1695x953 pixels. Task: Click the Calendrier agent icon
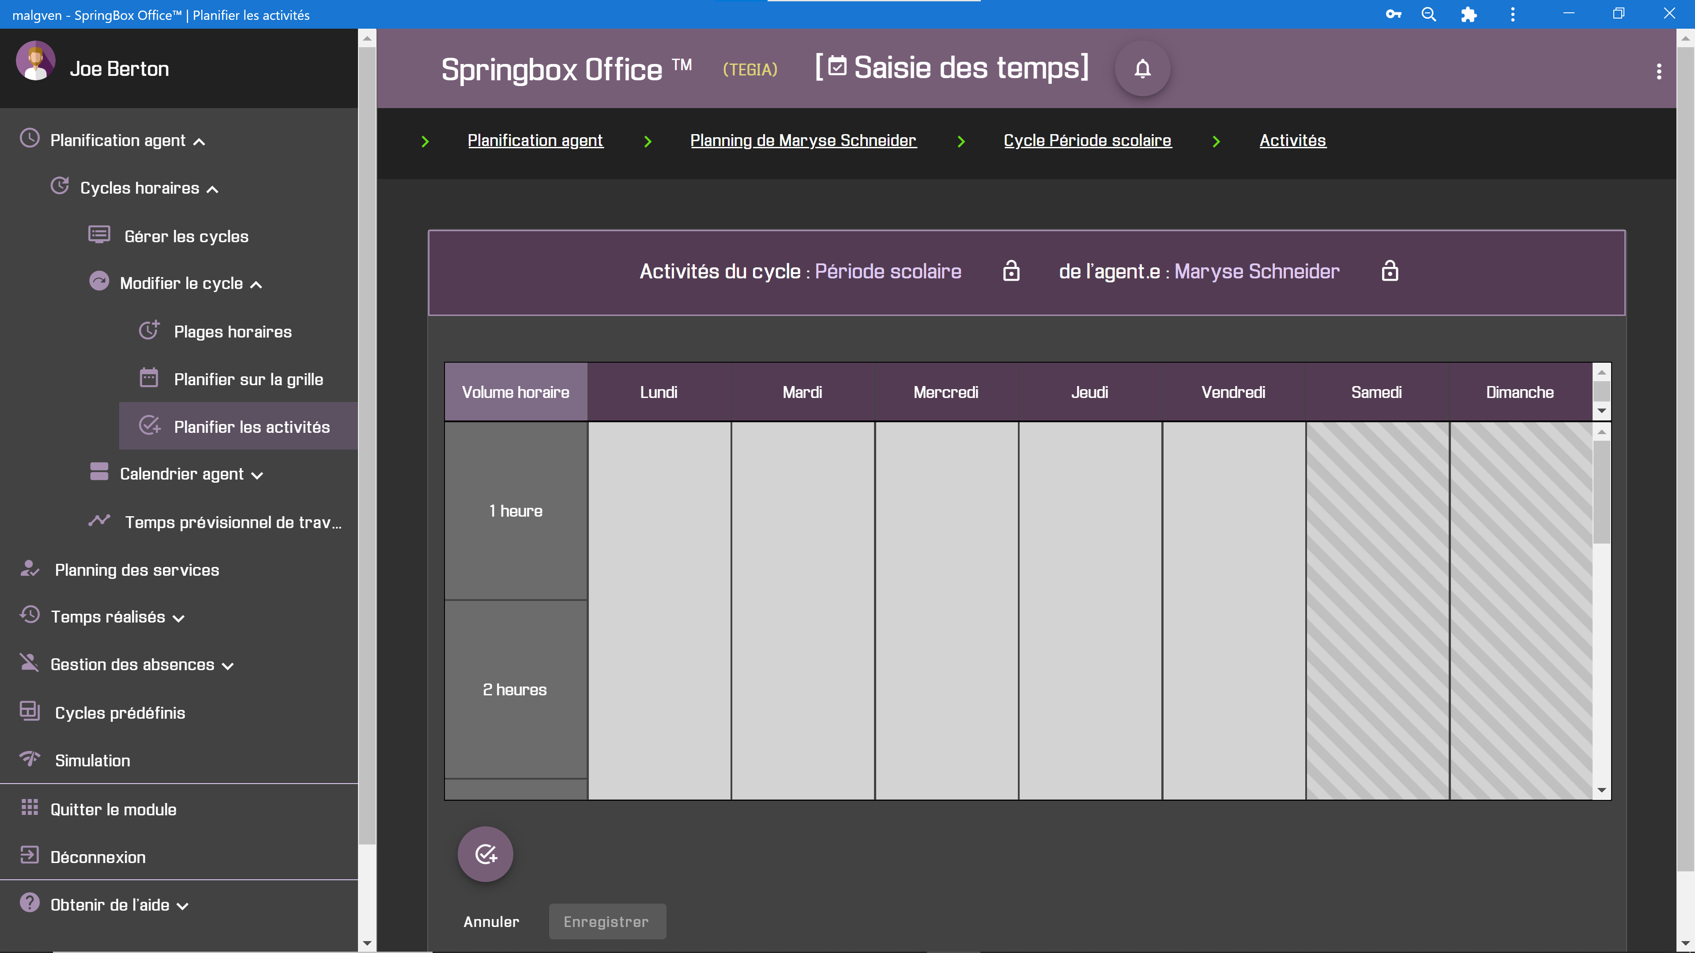(x=99, y=472)
